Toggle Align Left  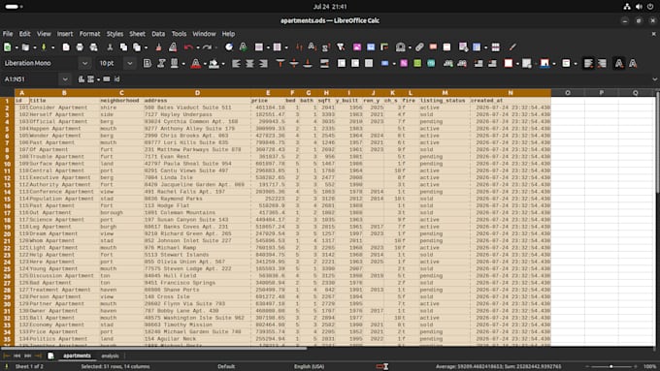[236, 63]
